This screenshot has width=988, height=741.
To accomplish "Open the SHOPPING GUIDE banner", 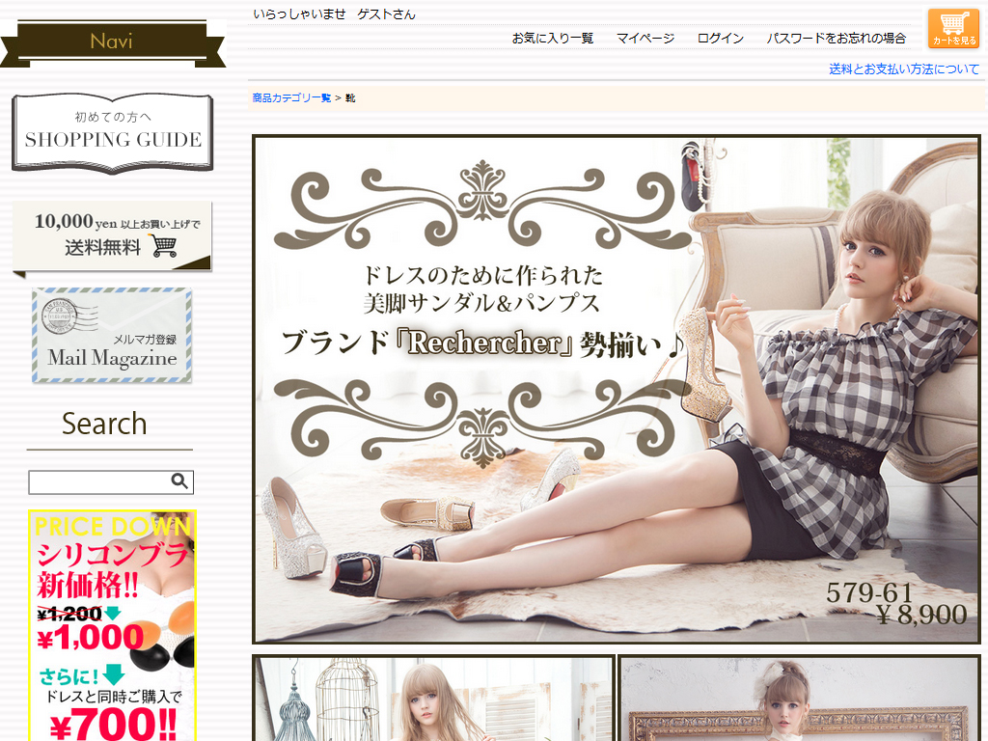I will tap(113, 133).
